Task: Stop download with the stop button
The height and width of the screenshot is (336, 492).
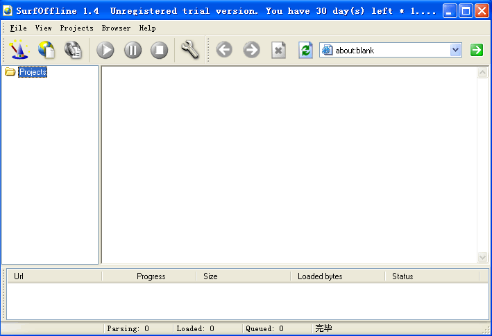Action: tap(160, 50)
